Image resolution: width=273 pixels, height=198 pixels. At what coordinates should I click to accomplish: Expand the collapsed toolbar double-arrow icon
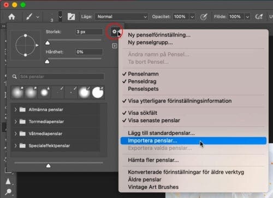click(x=3, y=26)
